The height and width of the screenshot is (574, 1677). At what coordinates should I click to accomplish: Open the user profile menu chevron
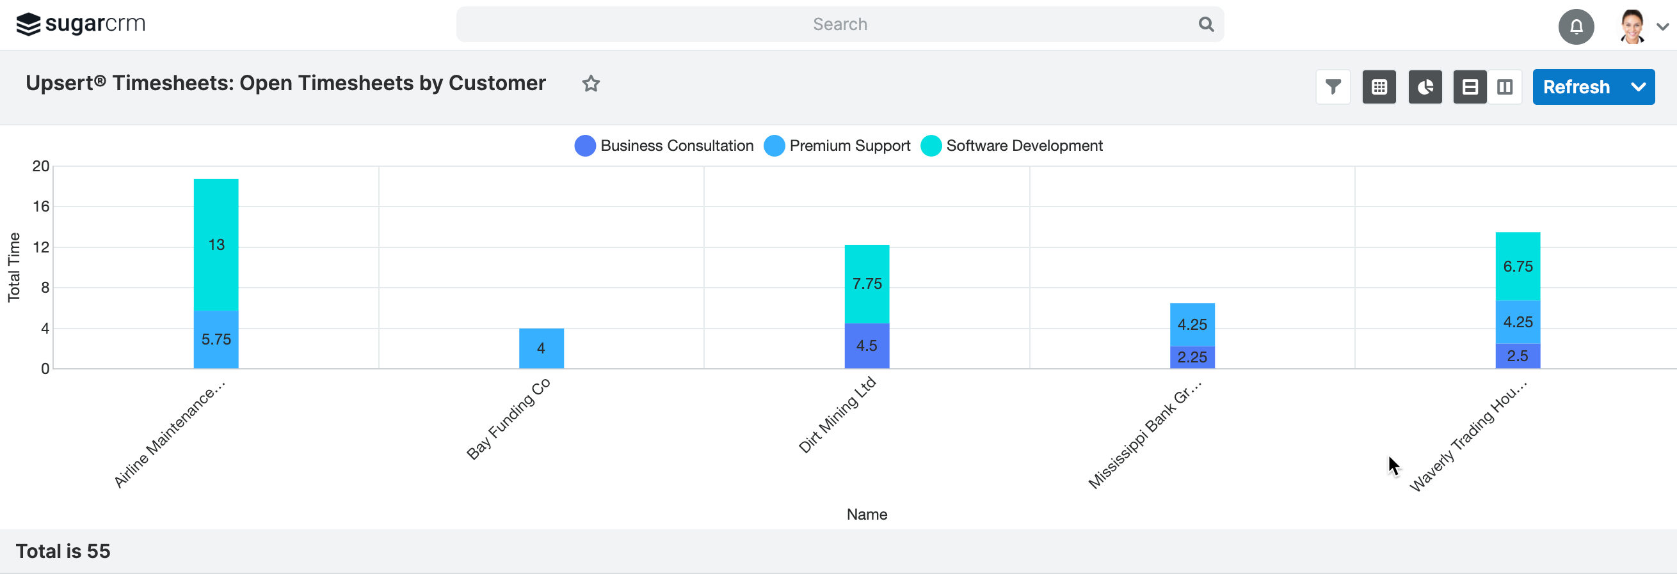click(x=1664, y=27)
